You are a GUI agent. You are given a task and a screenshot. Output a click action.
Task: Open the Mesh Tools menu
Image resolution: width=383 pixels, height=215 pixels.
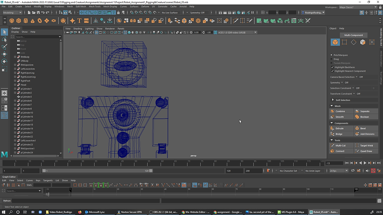coord(95,7)
